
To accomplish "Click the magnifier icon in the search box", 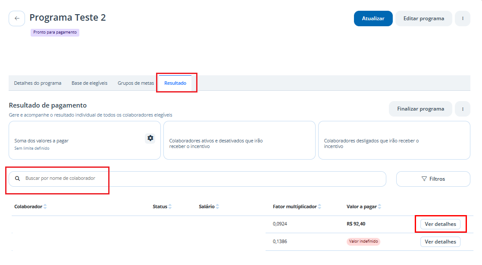I will [x=18, y=179].
